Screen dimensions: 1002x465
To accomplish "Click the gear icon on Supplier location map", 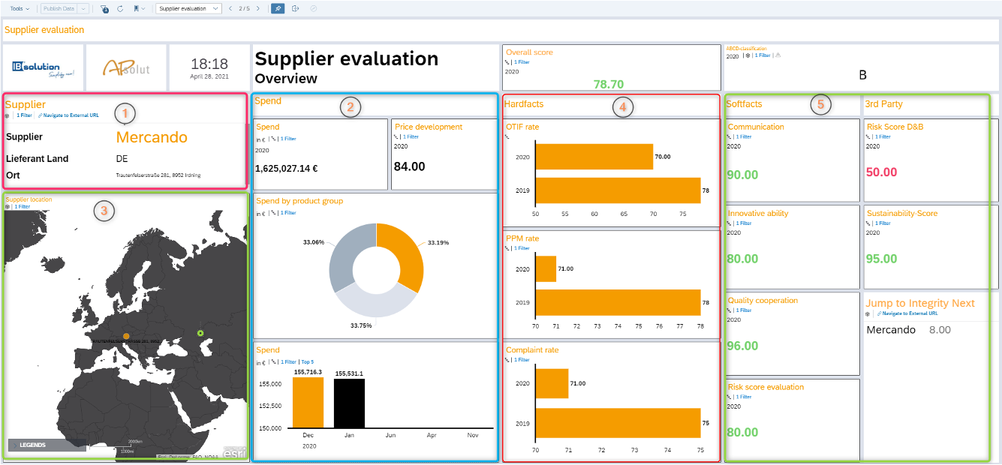I will tap(9, 205).
